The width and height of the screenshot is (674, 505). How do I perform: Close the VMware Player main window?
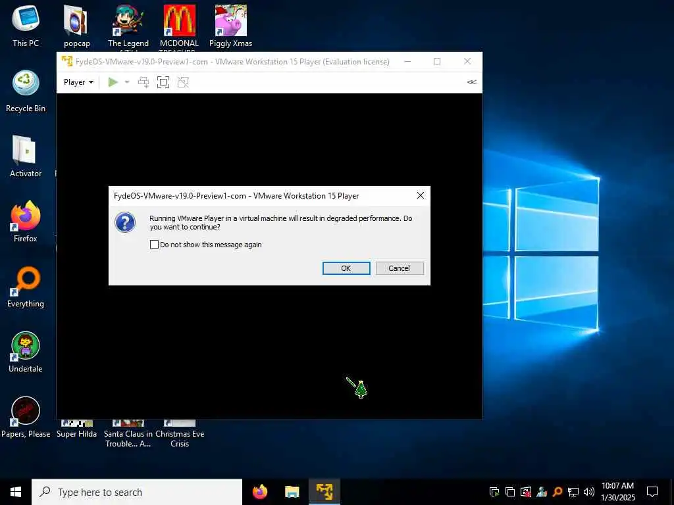pyautogui.click(x=467, y=61)
